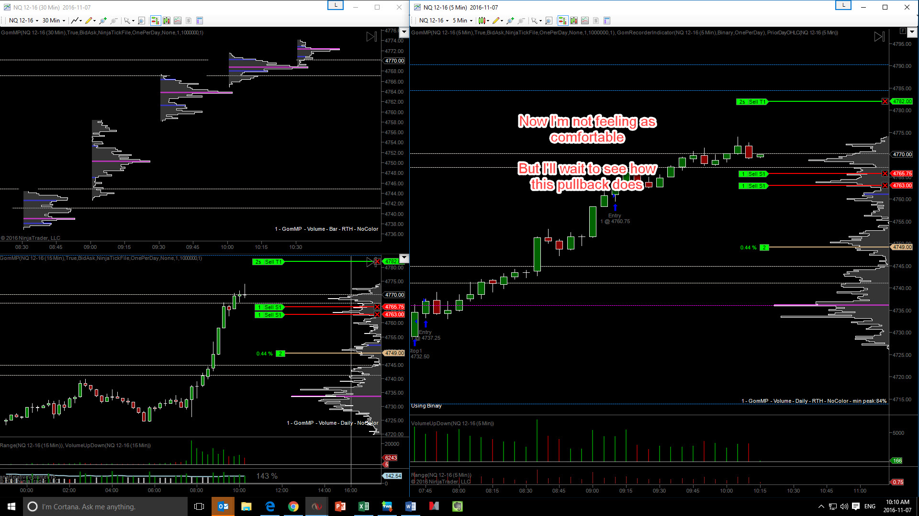Open the chart style line selector in the 30 Min window

[76, 21]
